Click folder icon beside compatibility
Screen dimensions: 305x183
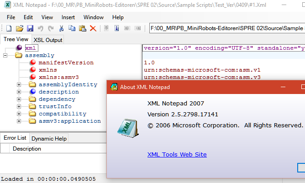pos(32,114)
